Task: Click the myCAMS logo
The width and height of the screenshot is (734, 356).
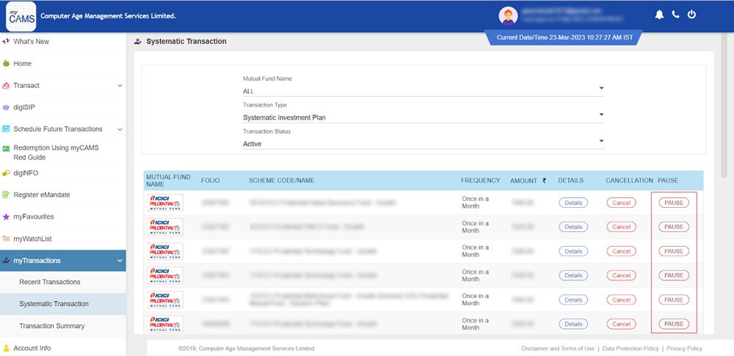Action: pos(21,15)
